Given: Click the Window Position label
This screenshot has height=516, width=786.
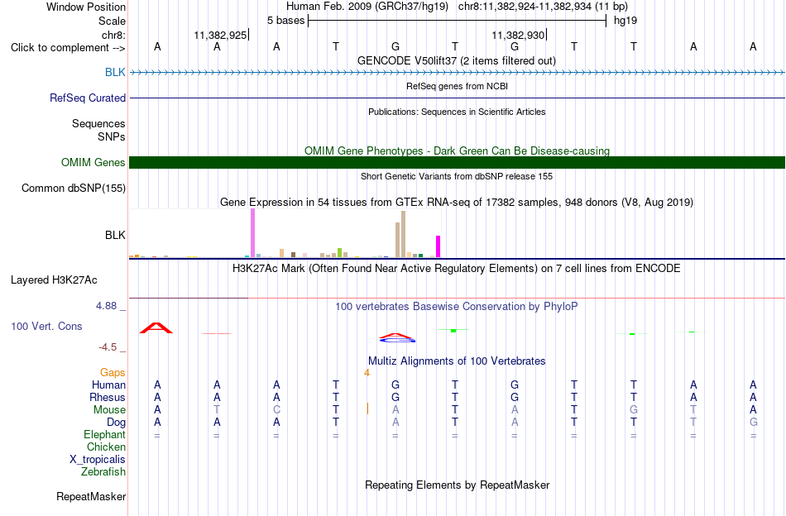Looking at the screenshot, I should 86,7.
